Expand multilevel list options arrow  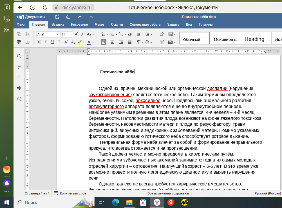coord(125,34)
